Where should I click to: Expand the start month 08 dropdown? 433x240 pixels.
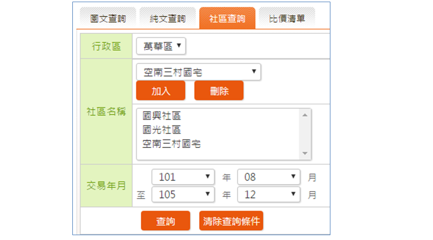click(x=268, y=177)
